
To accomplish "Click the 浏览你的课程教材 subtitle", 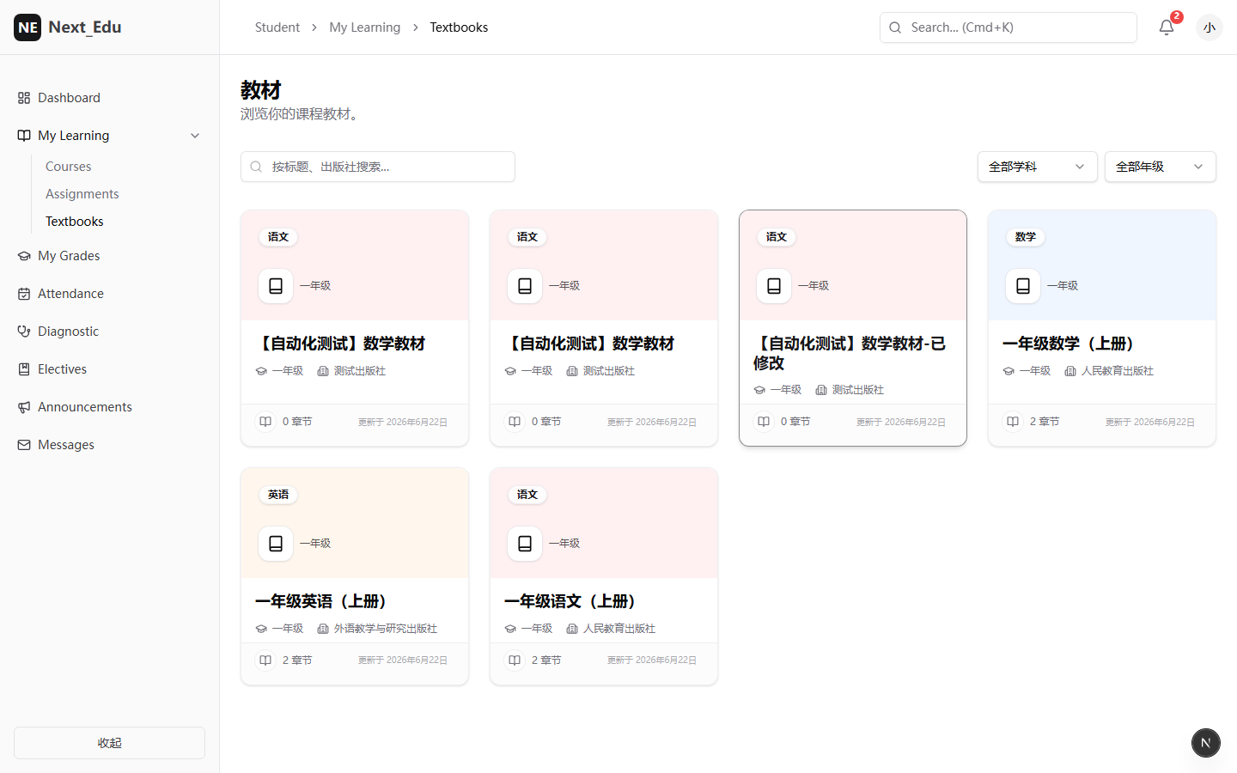I will [x=302, y=114].
